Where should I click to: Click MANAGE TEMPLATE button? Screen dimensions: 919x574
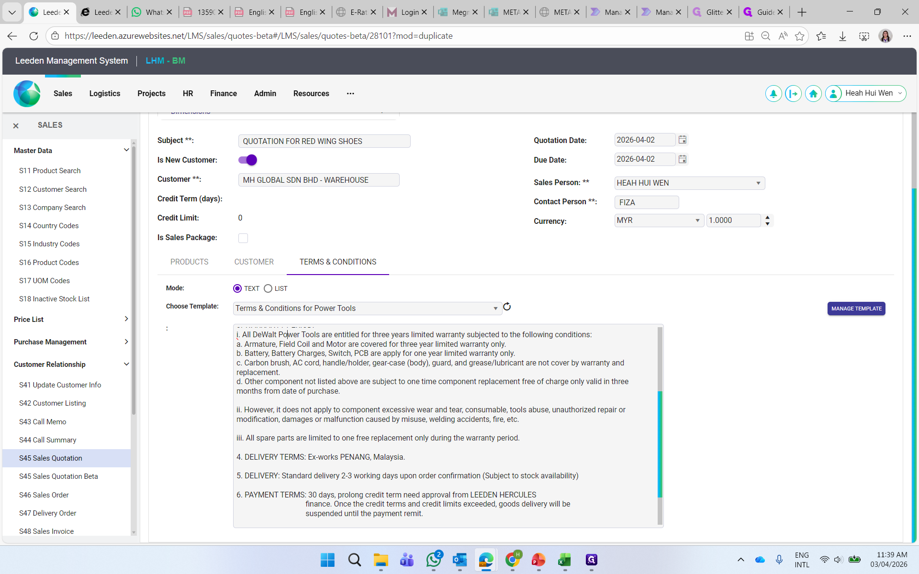pyautogui.click(x=856, y=309)
